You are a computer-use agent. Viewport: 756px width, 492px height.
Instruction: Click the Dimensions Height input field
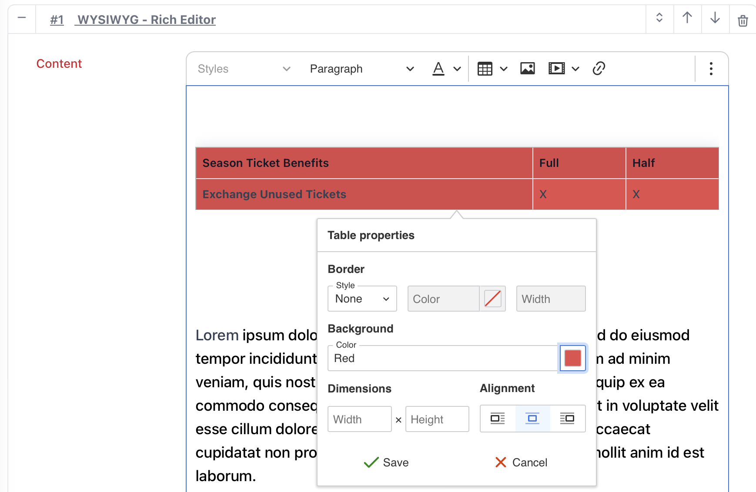[x=437, y=419]
